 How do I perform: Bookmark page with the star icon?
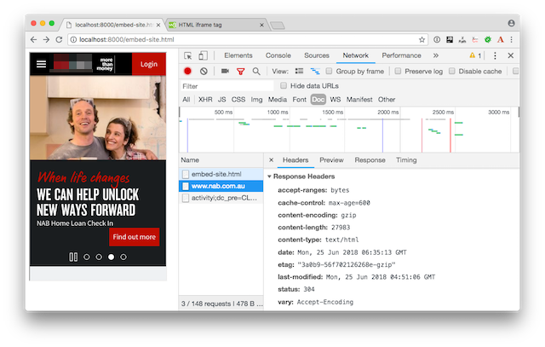422,40
